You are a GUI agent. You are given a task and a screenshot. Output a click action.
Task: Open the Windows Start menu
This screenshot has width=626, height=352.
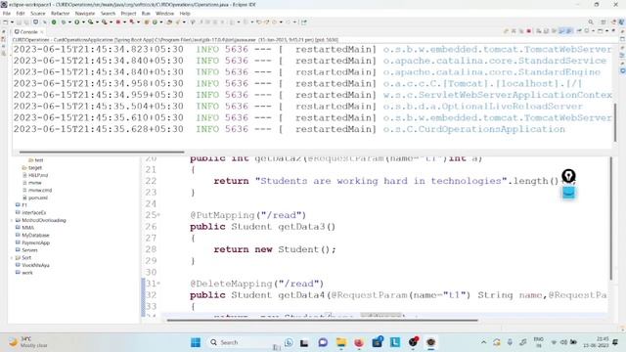tap(196, 342)
